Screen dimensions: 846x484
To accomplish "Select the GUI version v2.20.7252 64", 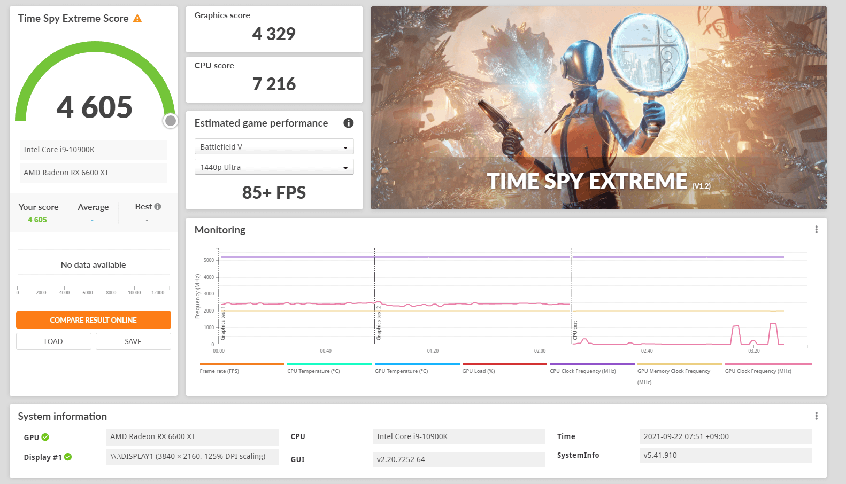I will pyautogui.click(x=459, y=459).
